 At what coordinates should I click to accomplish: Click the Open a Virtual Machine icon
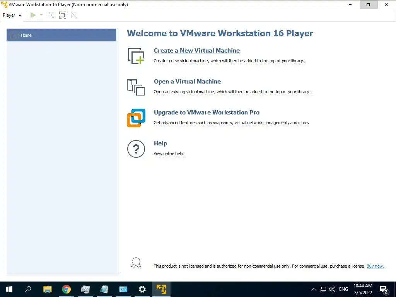[136, 87]
